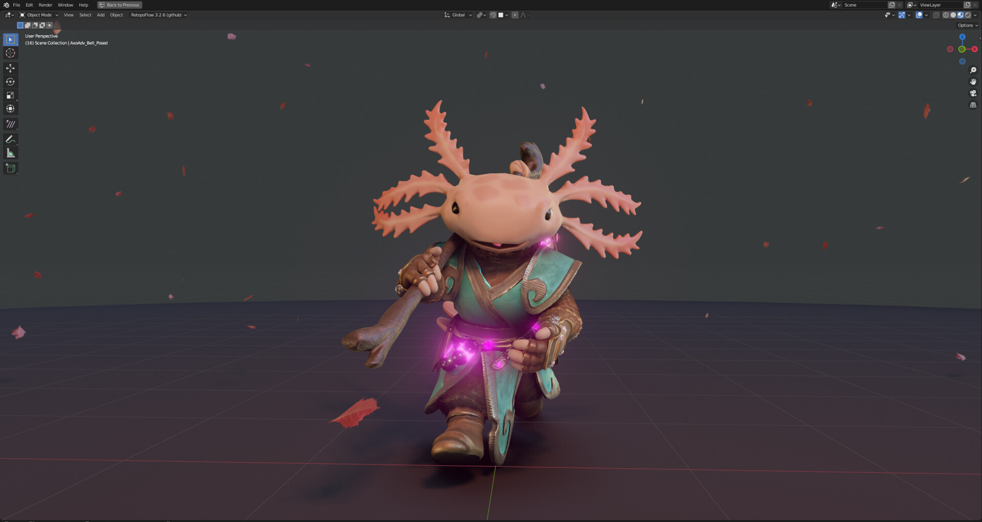Open the Global transform orientation dropdown

(x=458, y=15)
